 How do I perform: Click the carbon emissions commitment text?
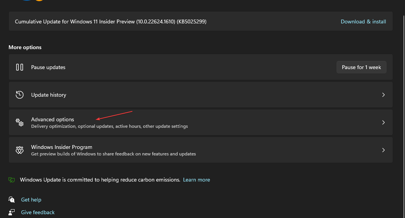click(100, 180)
